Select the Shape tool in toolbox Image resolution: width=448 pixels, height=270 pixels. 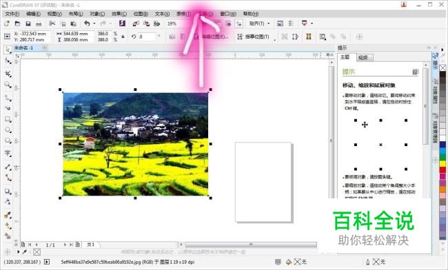coord(8,61)
